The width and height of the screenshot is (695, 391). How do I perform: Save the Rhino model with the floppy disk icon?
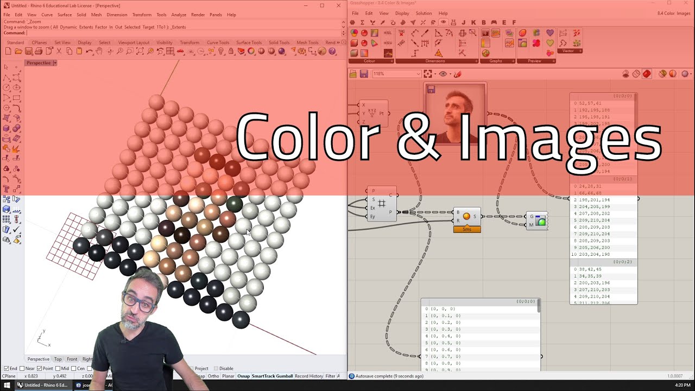pyautogui.click(x=29, y=51)
